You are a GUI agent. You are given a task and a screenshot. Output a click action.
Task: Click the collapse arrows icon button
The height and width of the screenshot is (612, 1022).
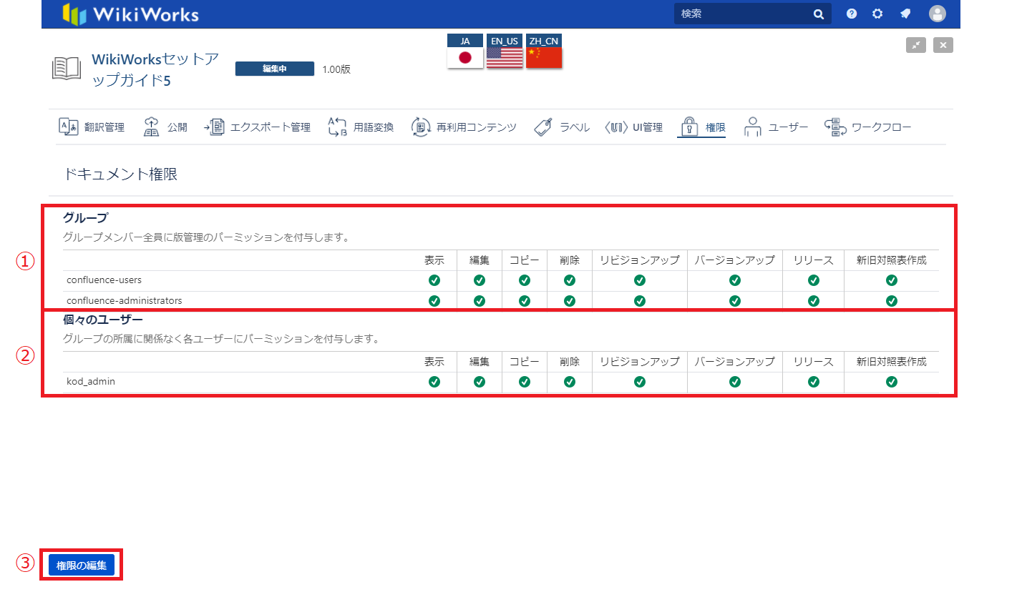click(x=915, y=45)
